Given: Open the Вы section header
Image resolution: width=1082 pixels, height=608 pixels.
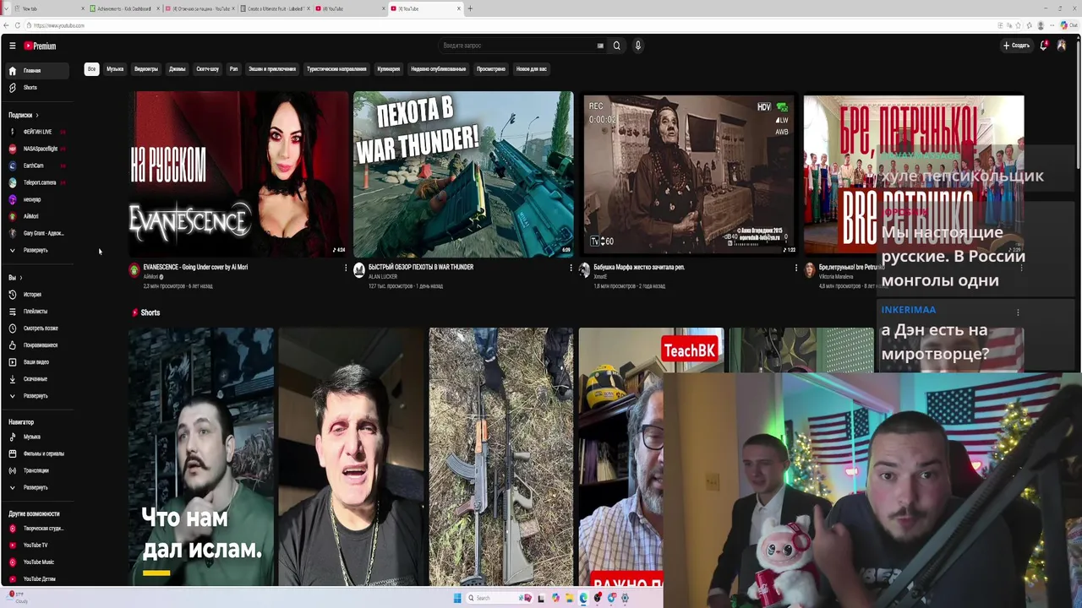Looking at the screenshot, I should click(14, 278).
